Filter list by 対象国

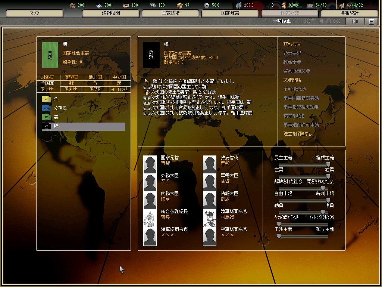point(47,77)
